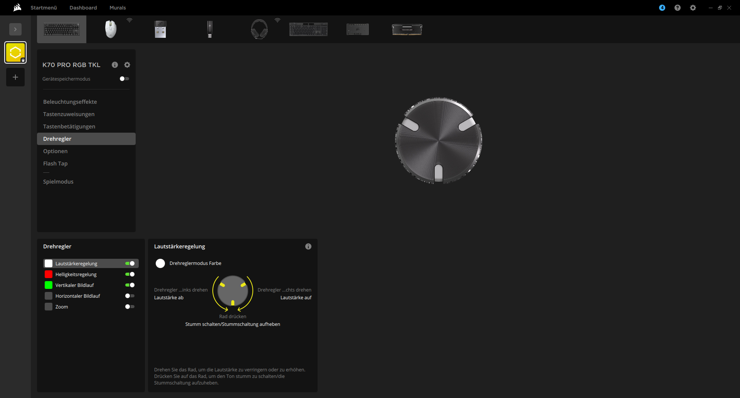Switch to the Dashboard tab
The height and width of the screenshot is (398, 740).
click(83, 8)
